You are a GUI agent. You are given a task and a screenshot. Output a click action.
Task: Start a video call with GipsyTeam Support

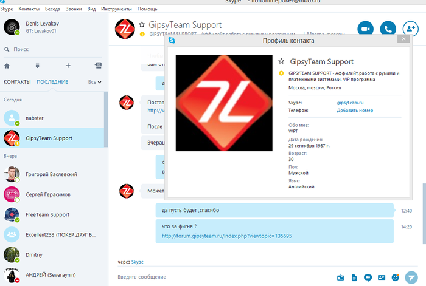(365, 29)
